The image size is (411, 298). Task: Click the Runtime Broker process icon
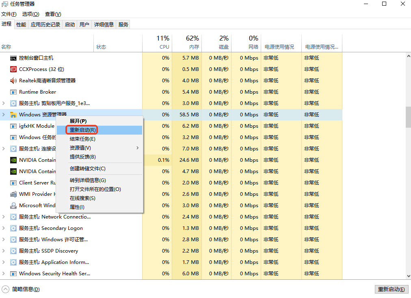tap(13, 92)
